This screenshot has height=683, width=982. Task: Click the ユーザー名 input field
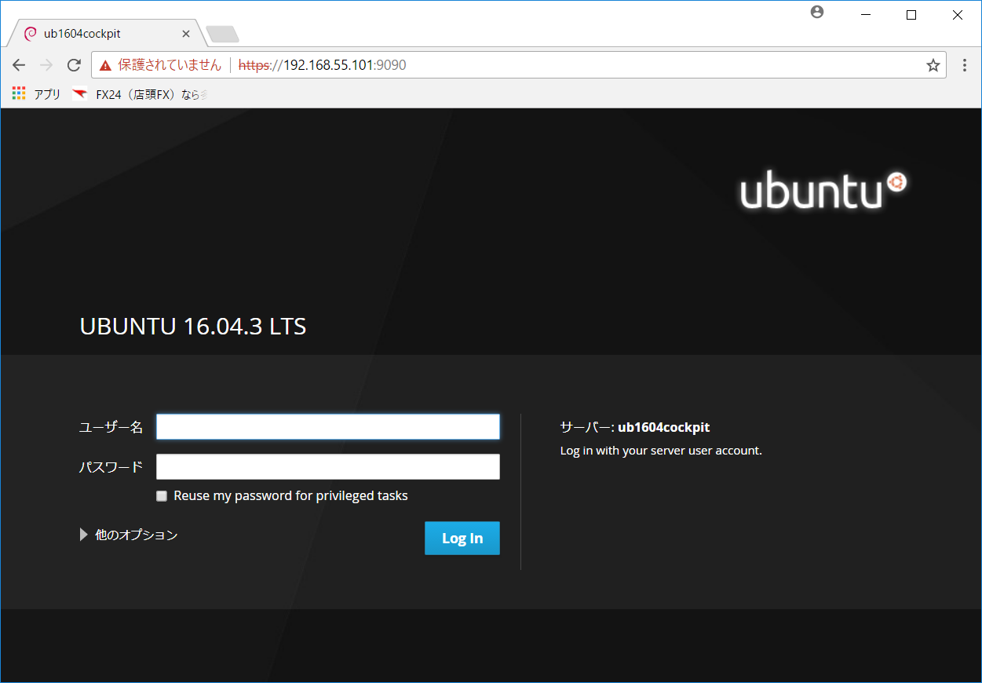click(x=327, y=426)
